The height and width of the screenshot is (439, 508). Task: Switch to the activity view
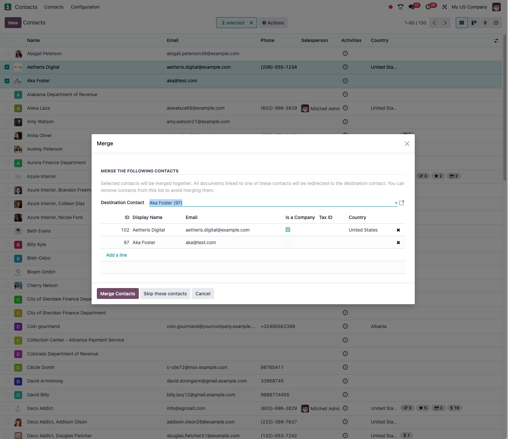click(x=496, y=23)
